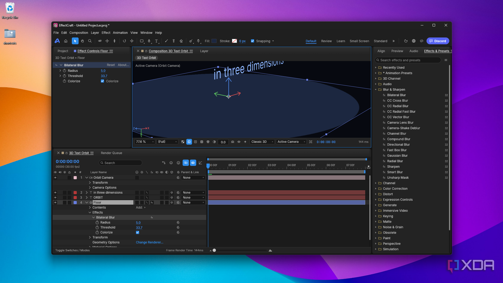503x283 pixels.
Task: Open the Composition menu
Action: (79, 33)
